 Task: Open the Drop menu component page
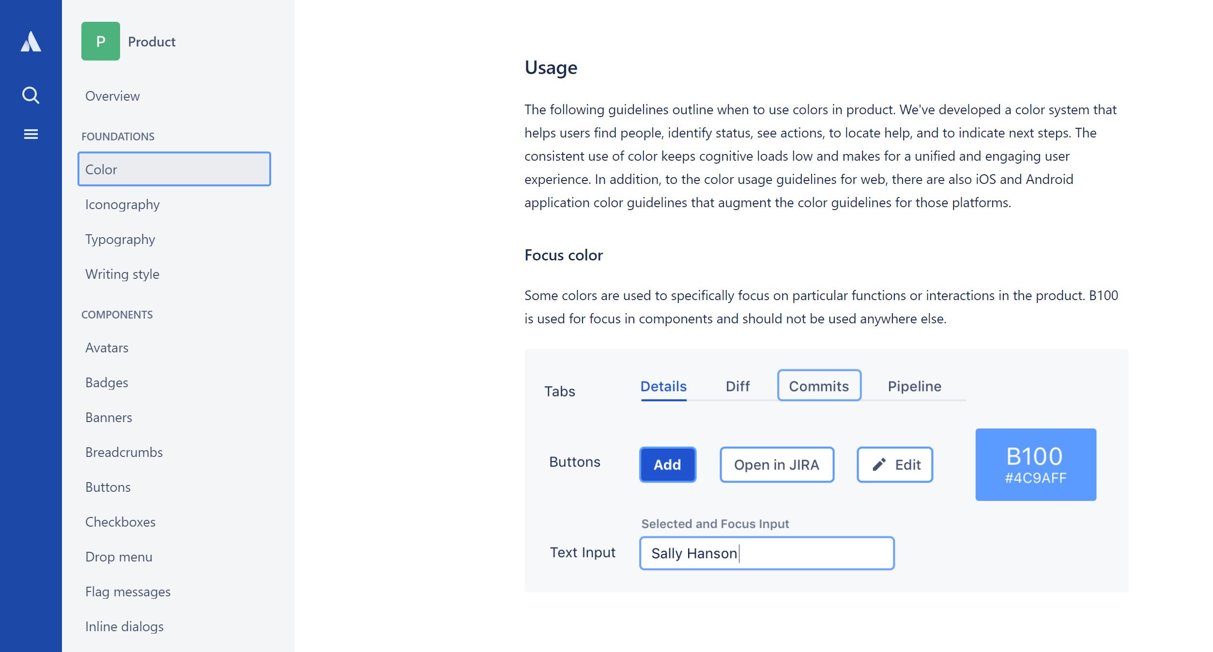[x=119, y=557]
